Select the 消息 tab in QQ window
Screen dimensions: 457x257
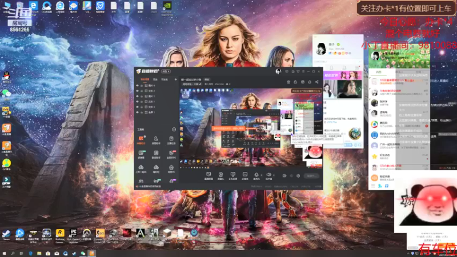pos(378,72)
